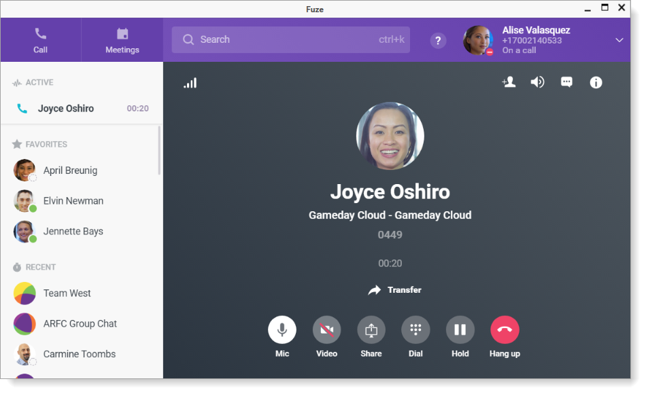Open Team West recent conversation
Viewport: 646px width, 394px height.
(x=82, y=293)
